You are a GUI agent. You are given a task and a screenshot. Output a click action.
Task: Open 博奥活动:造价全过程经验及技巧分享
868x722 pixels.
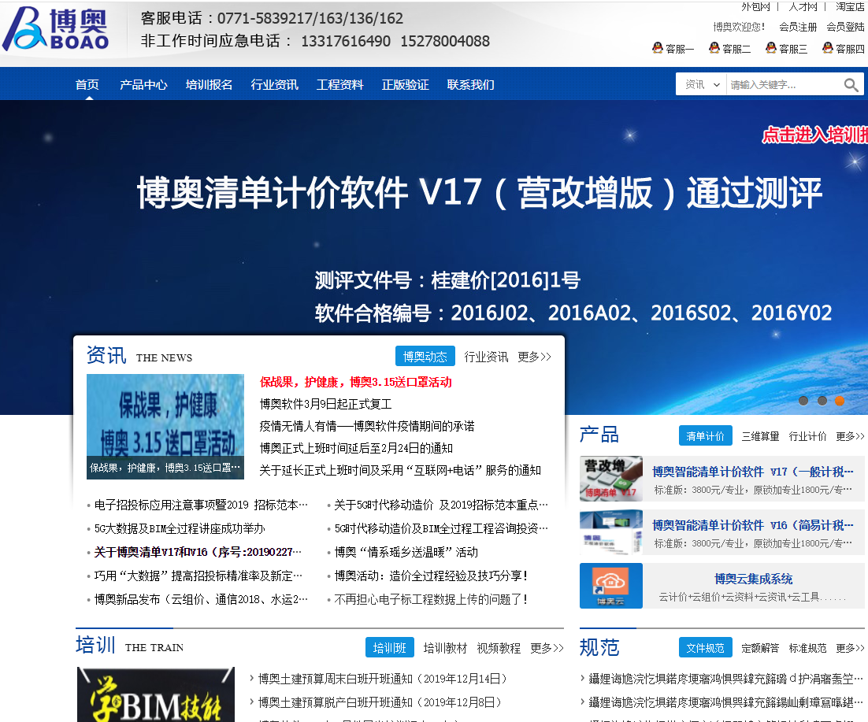431,576
